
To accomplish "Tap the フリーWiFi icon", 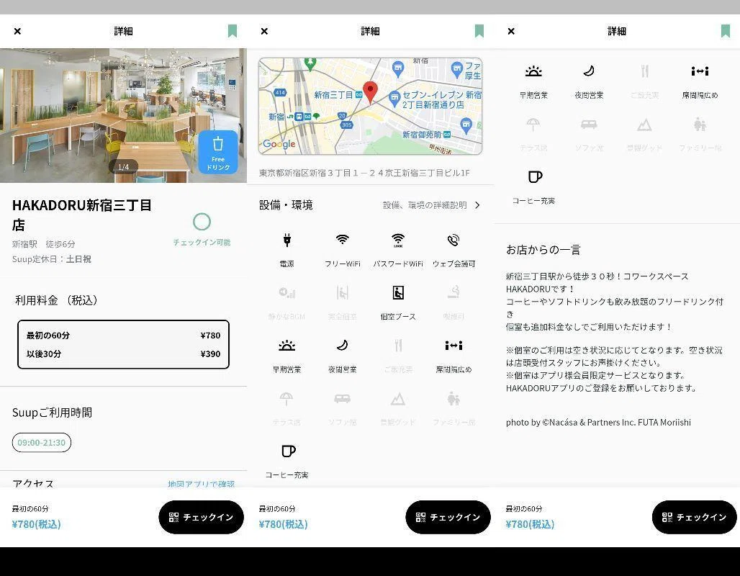I will [342, 239].
